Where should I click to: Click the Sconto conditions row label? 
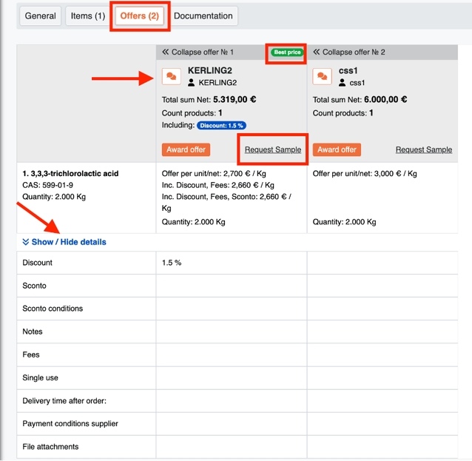53,309
